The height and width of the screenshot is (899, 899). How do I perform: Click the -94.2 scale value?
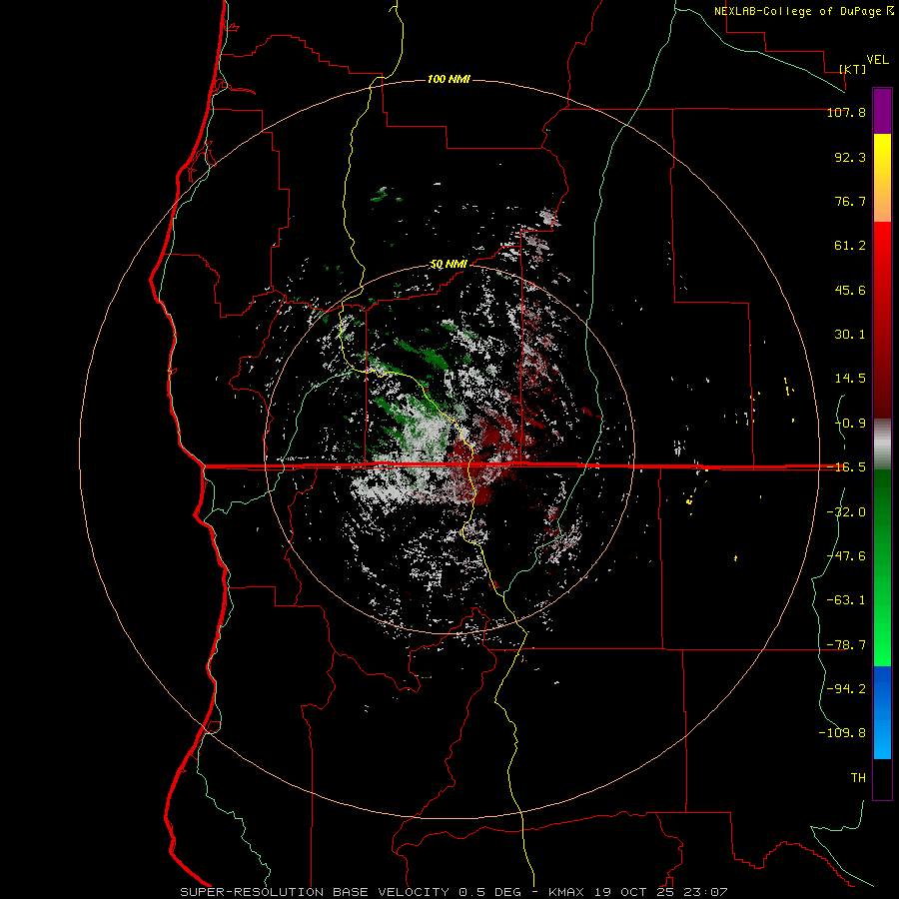[846, 689]
